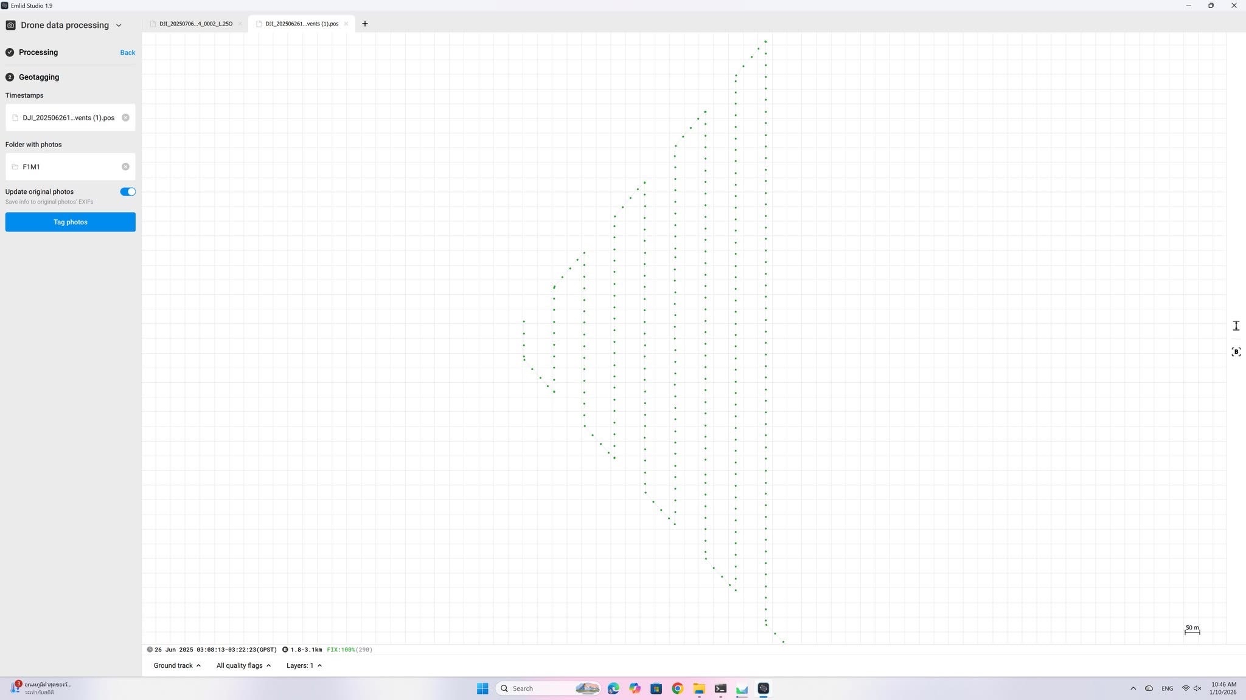Open File Explorer from taskbar
This screenshot has height=700, width=1246.
point(699,688)
